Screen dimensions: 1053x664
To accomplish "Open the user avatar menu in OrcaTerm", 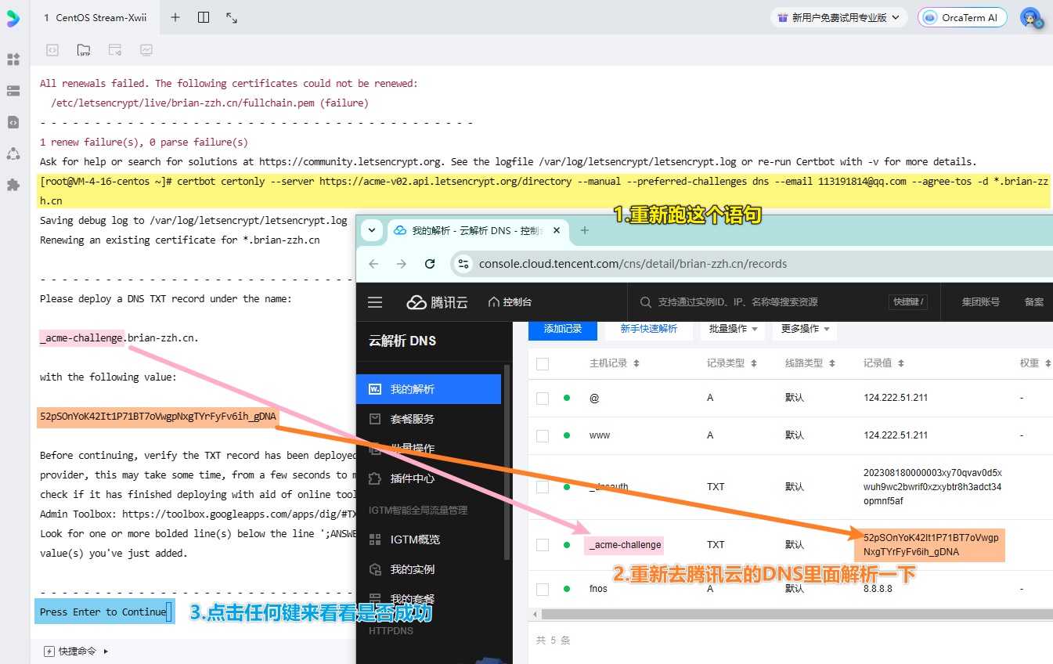I will click(x=1032, y=18).
